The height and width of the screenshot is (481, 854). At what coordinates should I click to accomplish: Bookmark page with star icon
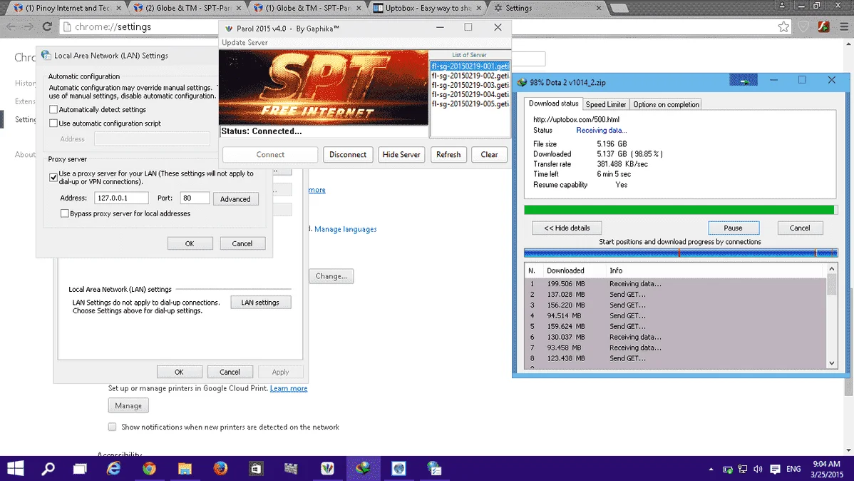click(783, 26)
